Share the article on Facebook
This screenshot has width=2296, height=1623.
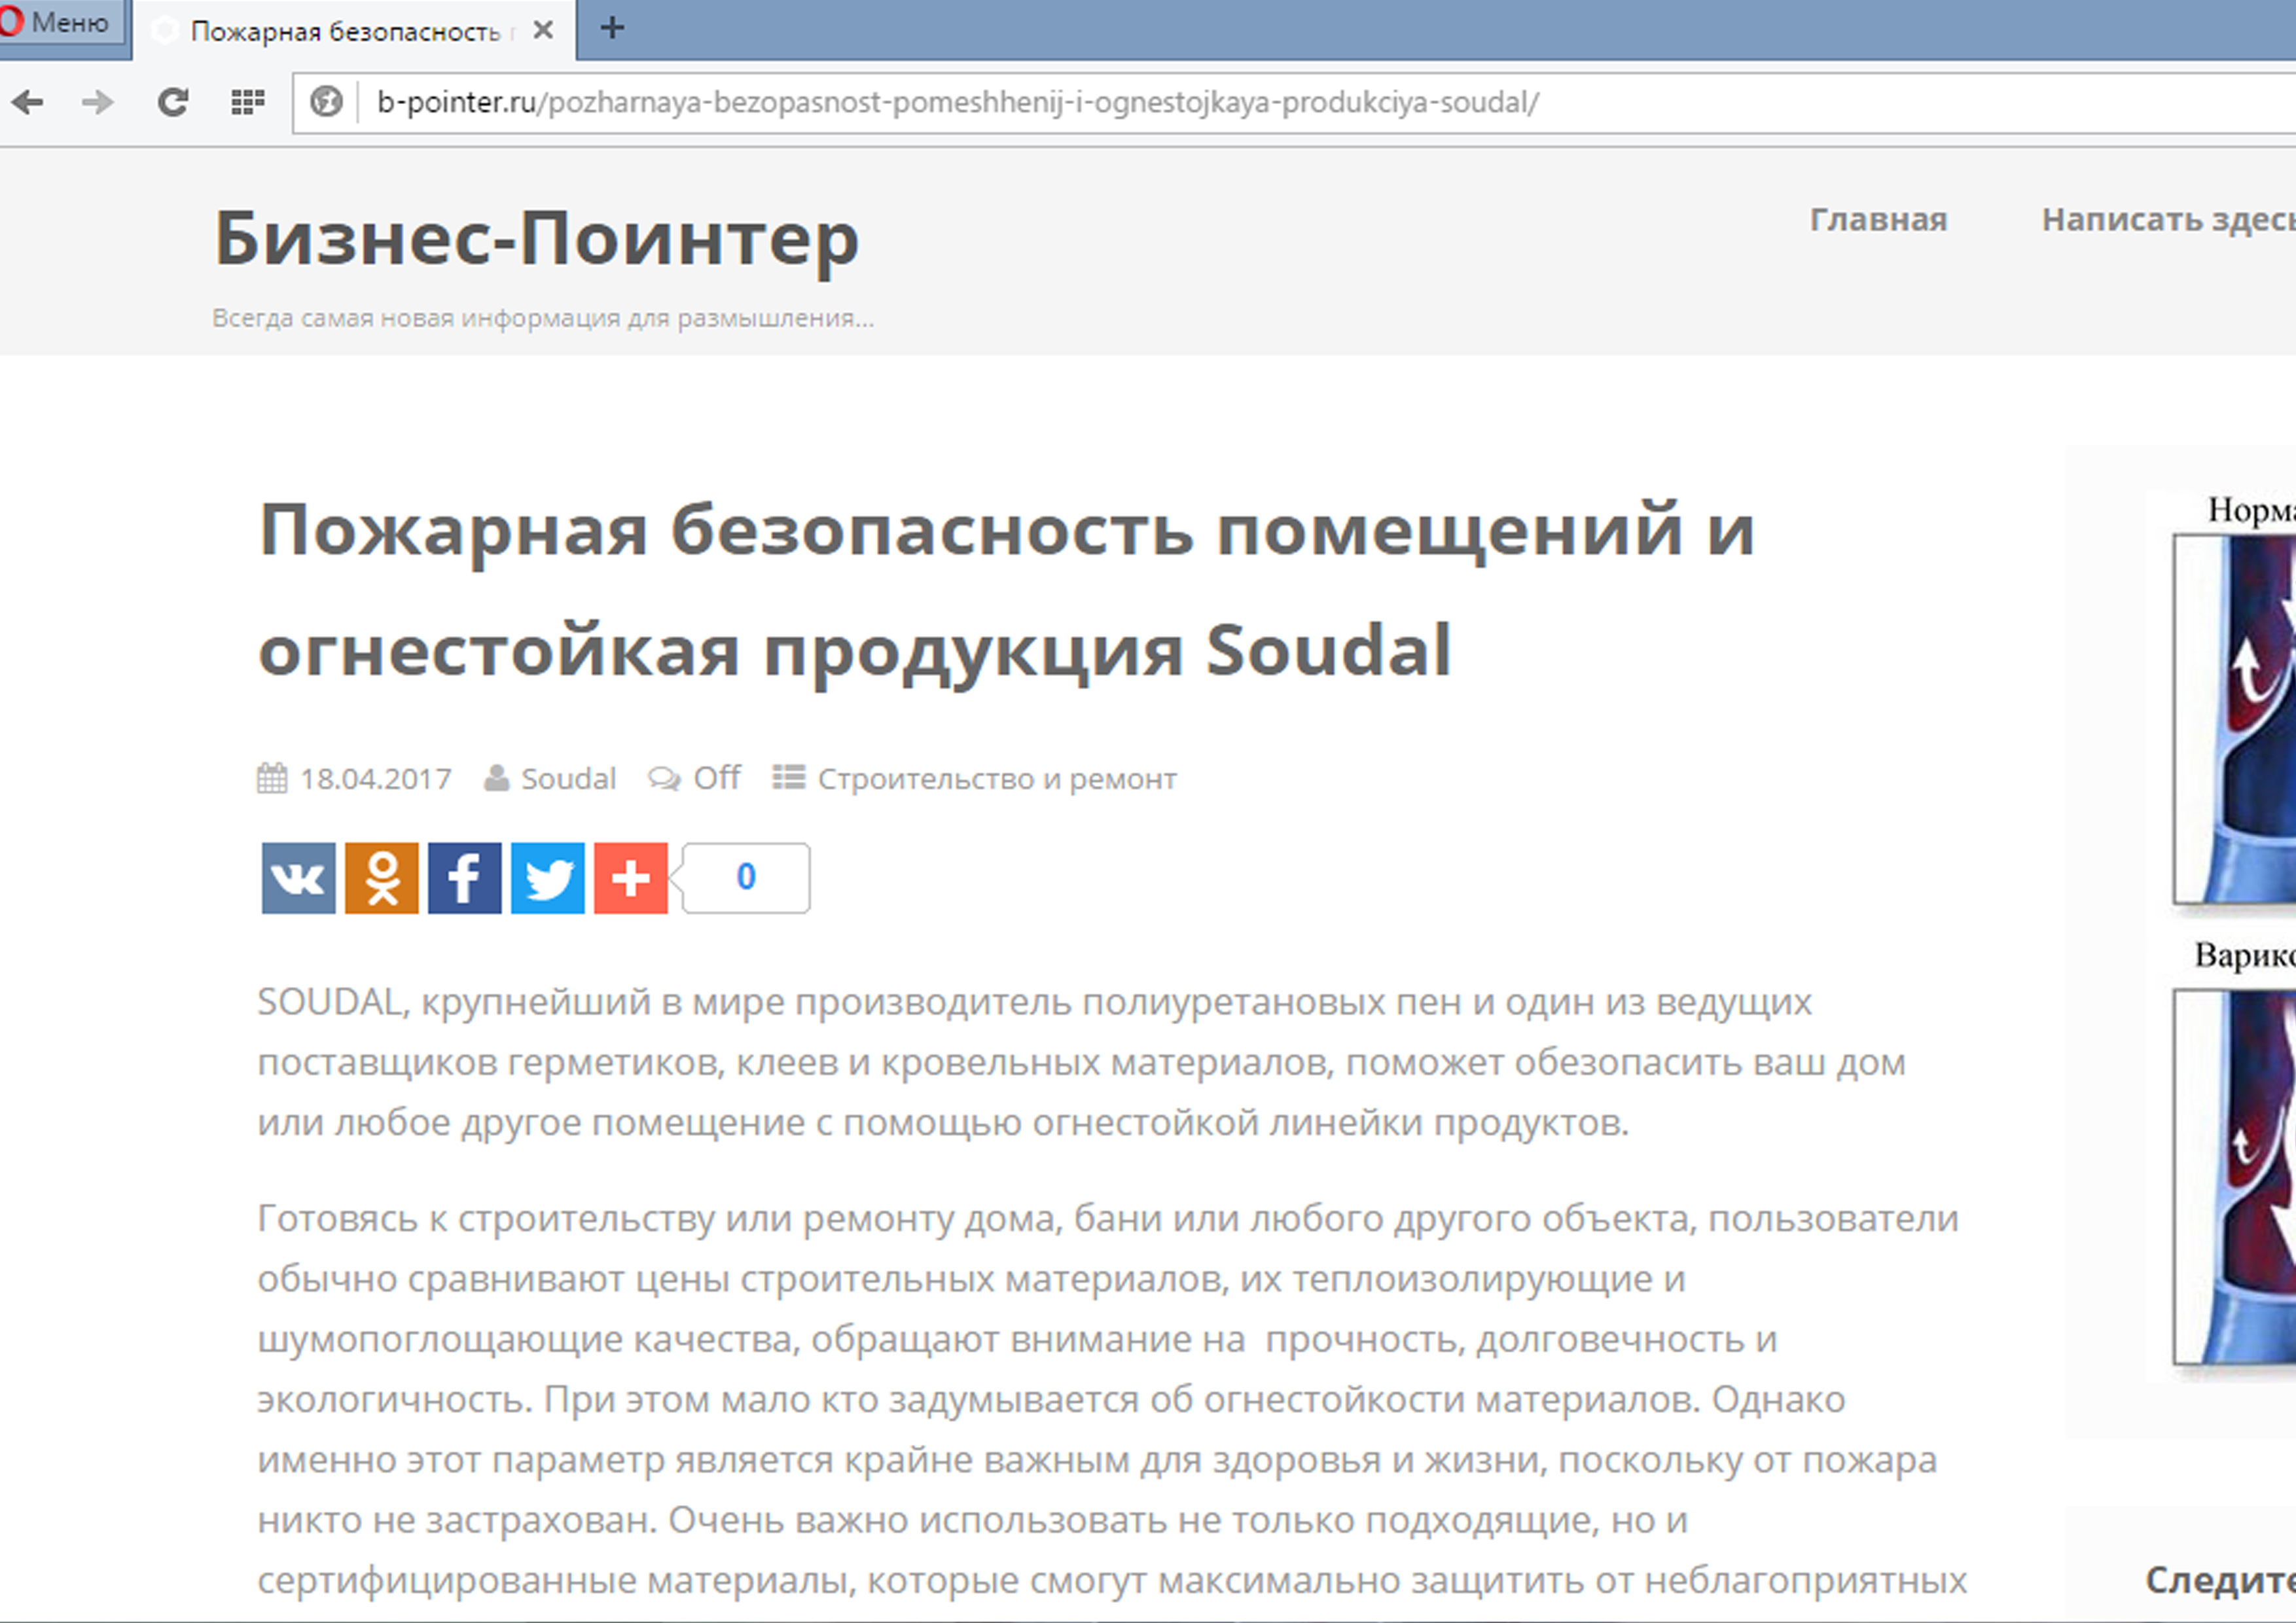tap(465, 878)
